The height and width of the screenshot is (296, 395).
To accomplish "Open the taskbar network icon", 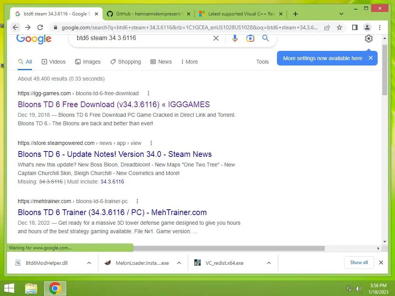I will (349, 288).
